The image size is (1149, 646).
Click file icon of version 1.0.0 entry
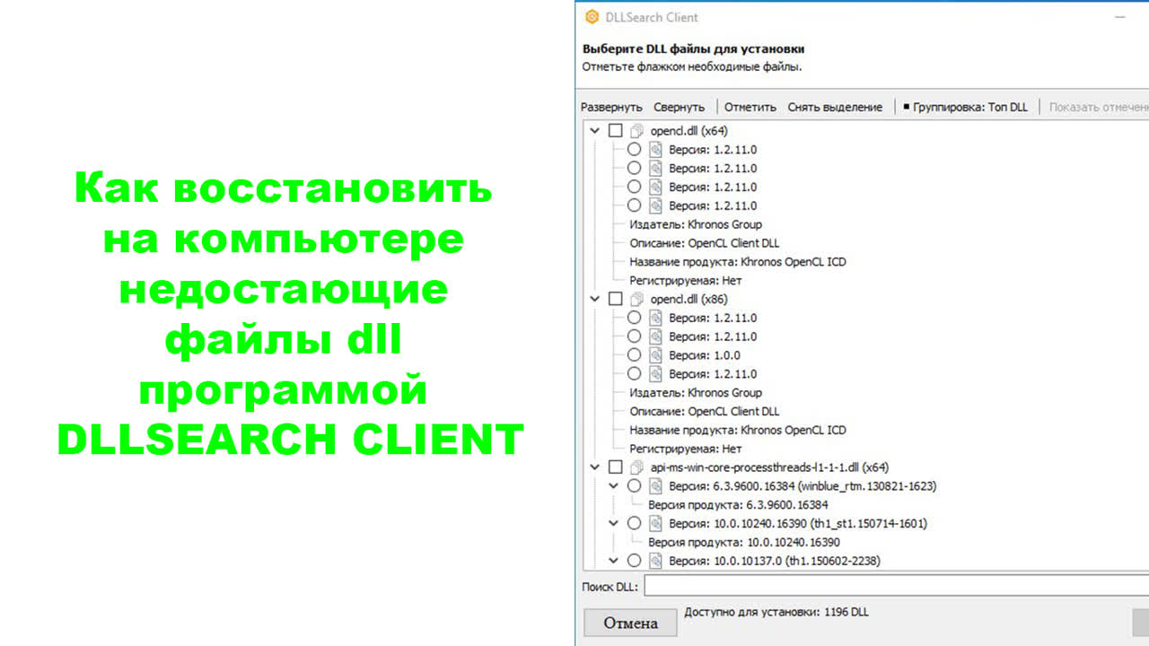tap(656, 355)
